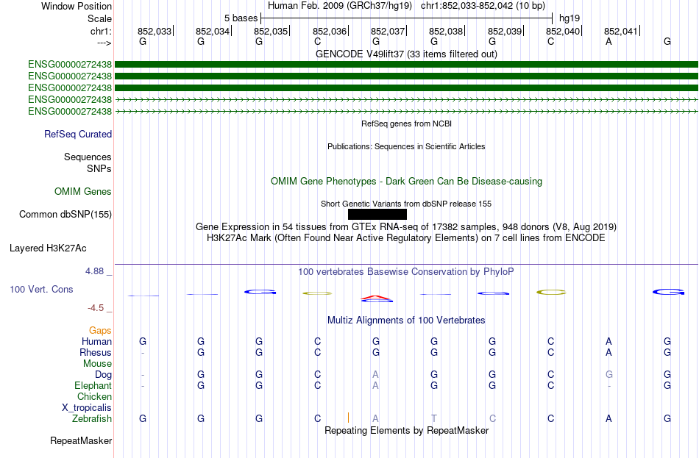Click the Human Feb. 2009 (GRCh37/hg19) title
699x458 pixels.
pos(341,6)
